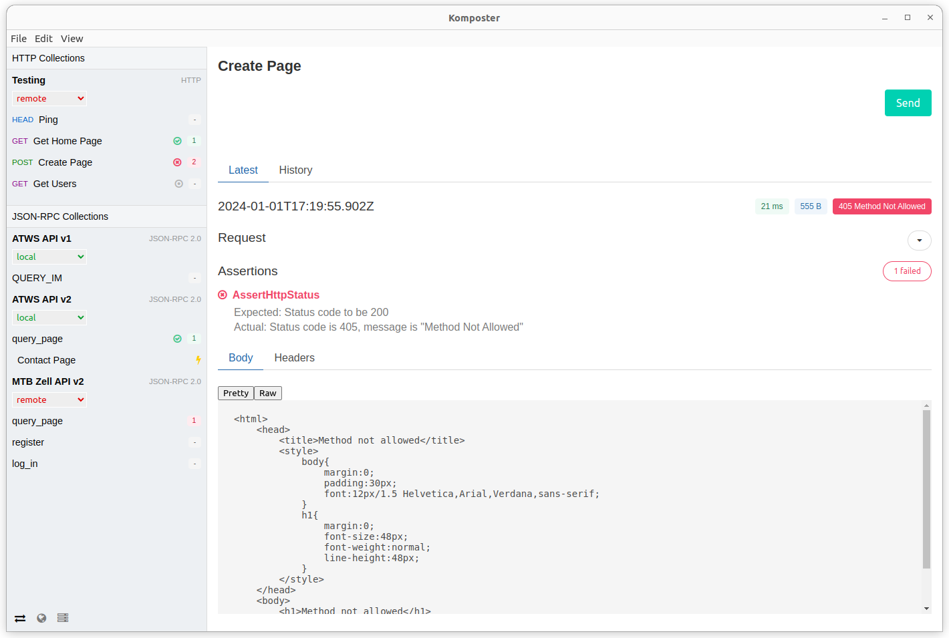Click the AssertHttpStatus assertion title
949x638 pixels.
coord(276,295)
